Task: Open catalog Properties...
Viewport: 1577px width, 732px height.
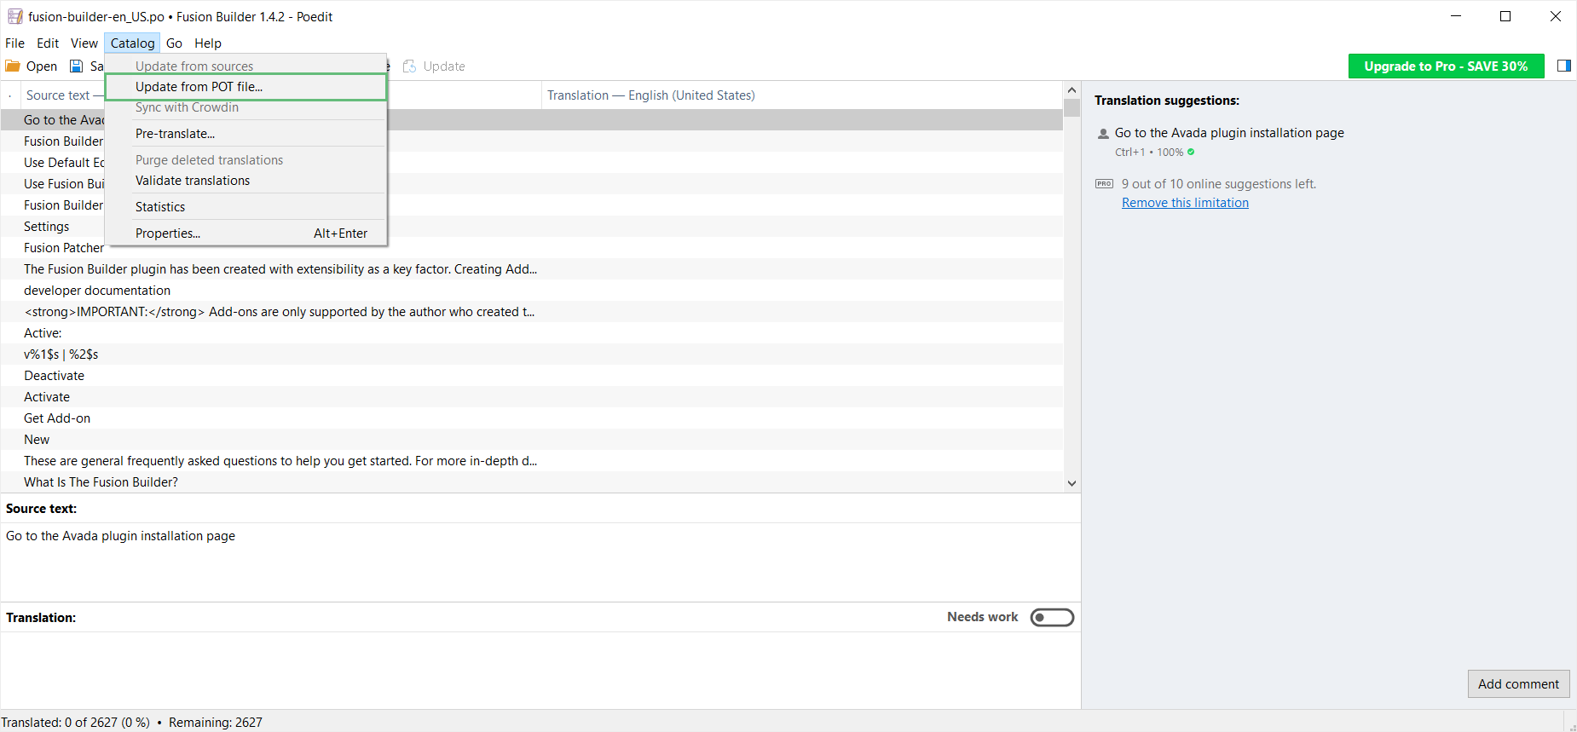Action: (x=246, y=233)
